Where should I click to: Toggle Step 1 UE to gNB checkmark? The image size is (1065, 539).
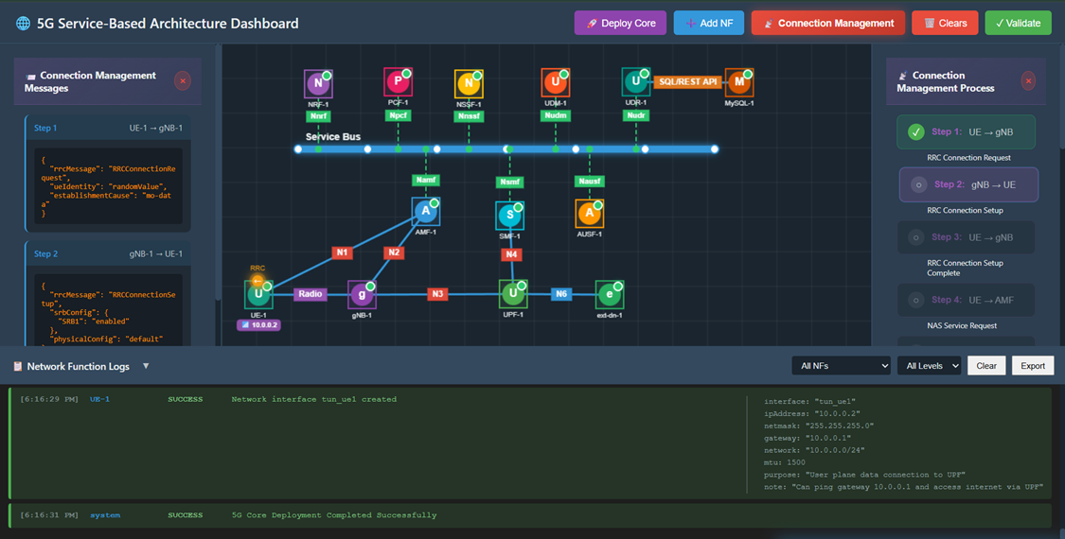point(915,132)
